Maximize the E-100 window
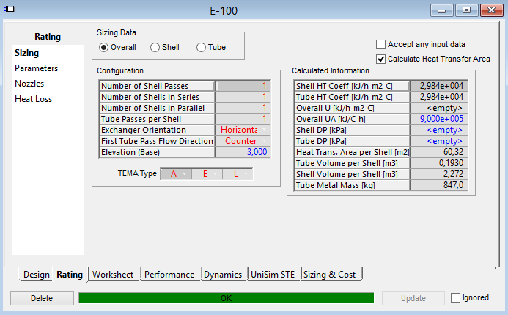Viewport: 508px width, 315px height. (466, 10)
